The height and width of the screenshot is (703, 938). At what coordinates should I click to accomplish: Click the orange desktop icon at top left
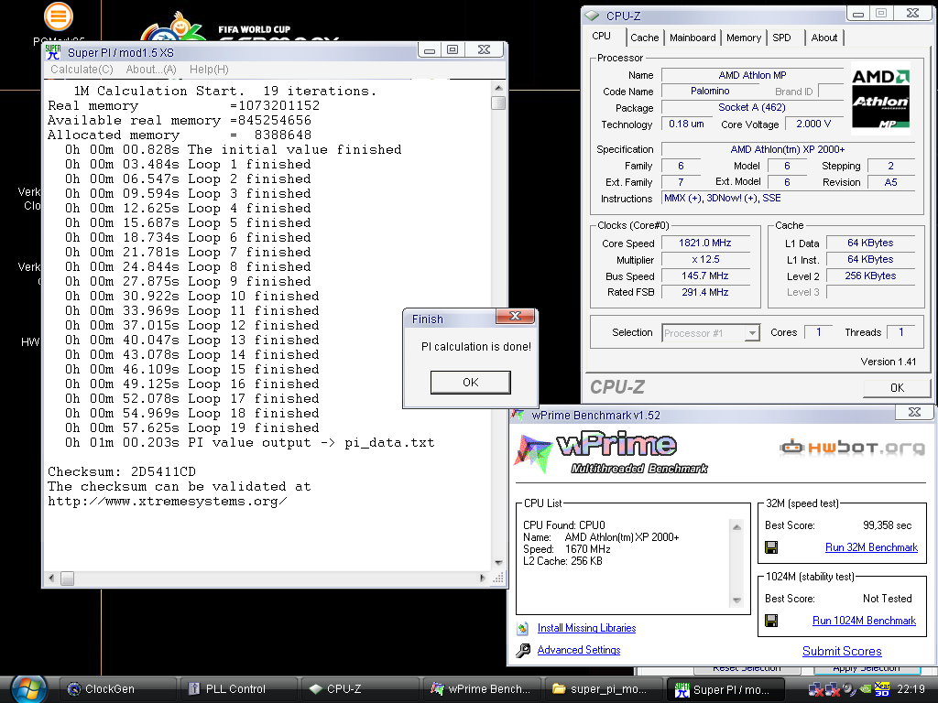(58, 16)
